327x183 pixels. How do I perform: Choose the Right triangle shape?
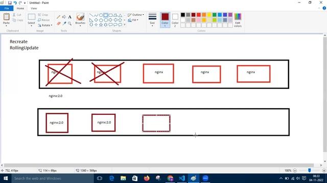tap(91, 20)
